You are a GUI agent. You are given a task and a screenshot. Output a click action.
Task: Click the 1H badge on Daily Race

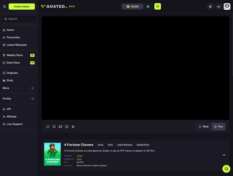(x=32, y=62)
